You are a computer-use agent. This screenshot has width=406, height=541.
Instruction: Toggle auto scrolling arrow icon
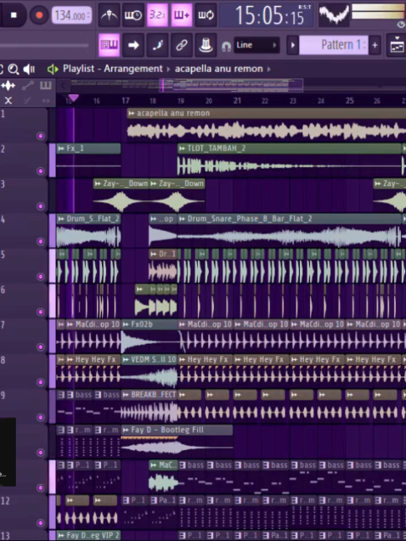point(134,45)
